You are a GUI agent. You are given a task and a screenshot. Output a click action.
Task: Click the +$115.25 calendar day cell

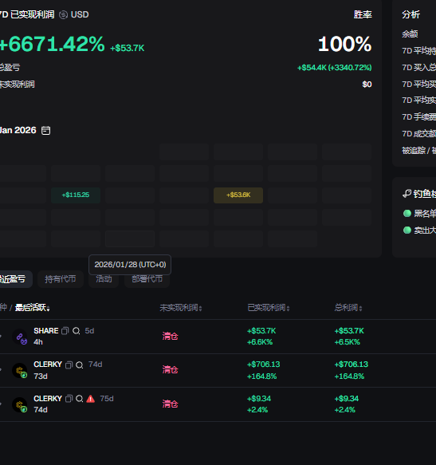pyautogui.click(x=76, y=195)
